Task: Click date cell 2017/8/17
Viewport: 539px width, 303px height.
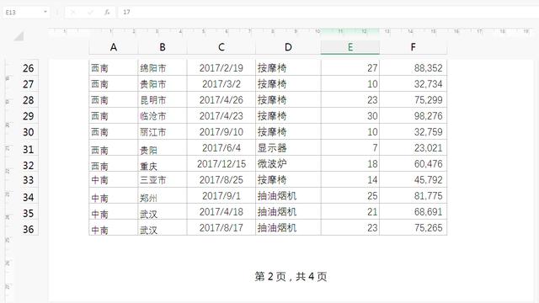Action: [221, 227]
